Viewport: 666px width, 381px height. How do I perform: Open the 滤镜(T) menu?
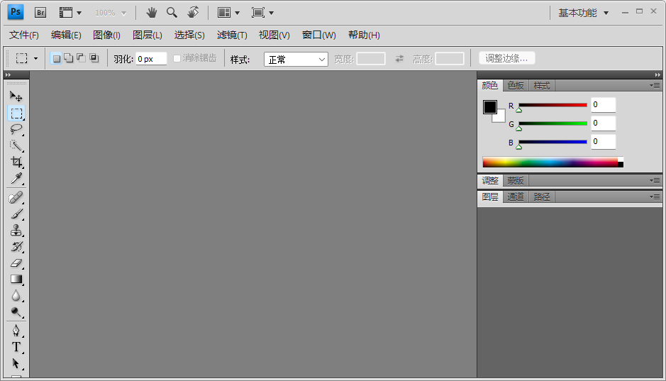[x=232, y=35]
